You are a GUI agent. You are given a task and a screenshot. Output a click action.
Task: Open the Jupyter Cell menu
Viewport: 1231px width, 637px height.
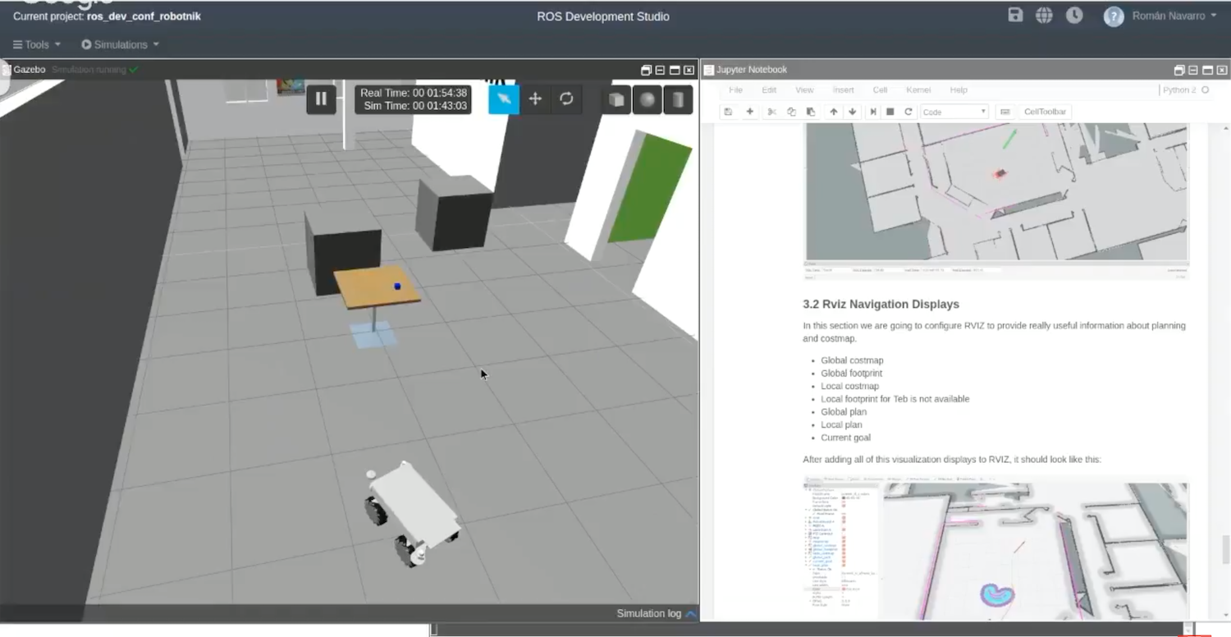(x=880, y=90)
